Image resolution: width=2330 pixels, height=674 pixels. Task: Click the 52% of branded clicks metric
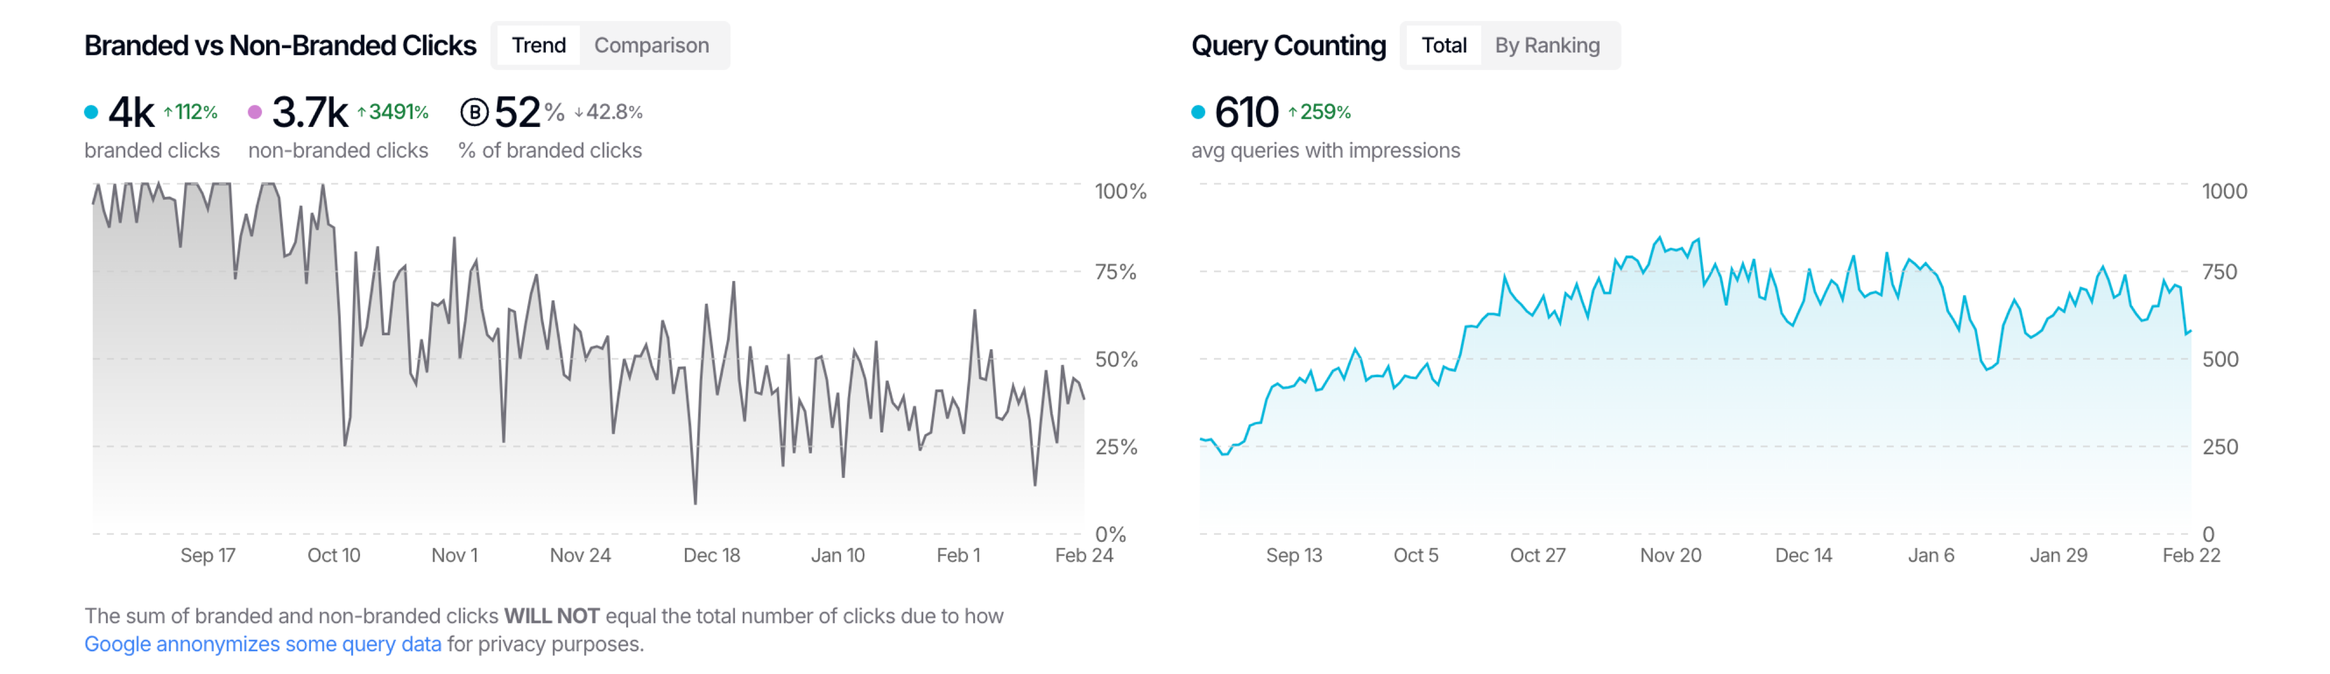pyautogui.click(x=518, y=113)
